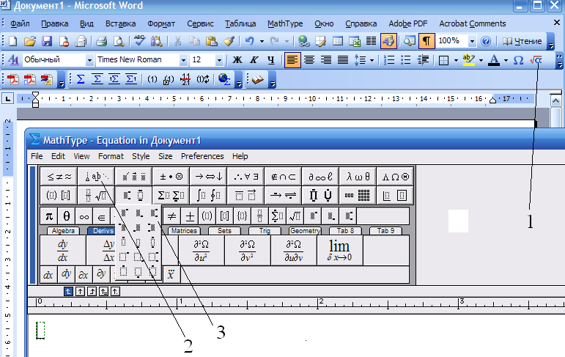The height and width of the screenshot is (357, 565).
Task: Toggle show paragraph marks ¶
Action: click(x=426, y=41)
